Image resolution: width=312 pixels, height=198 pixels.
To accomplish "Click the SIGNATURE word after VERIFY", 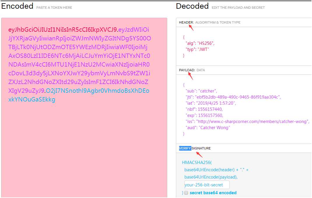I will click(201, 148).
